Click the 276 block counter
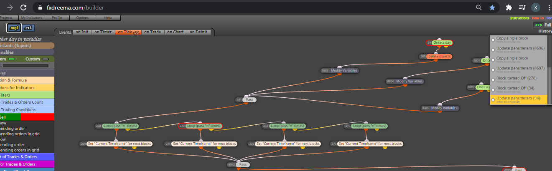The image size is (552, 171). [x=538, y=25]
